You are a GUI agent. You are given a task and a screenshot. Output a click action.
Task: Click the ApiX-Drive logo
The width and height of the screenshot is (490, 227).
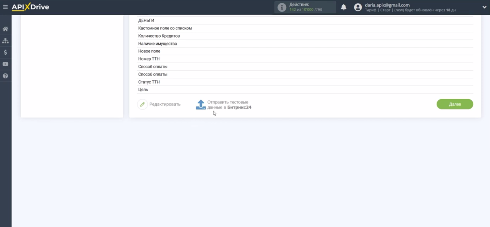click(x=30, y=7)
